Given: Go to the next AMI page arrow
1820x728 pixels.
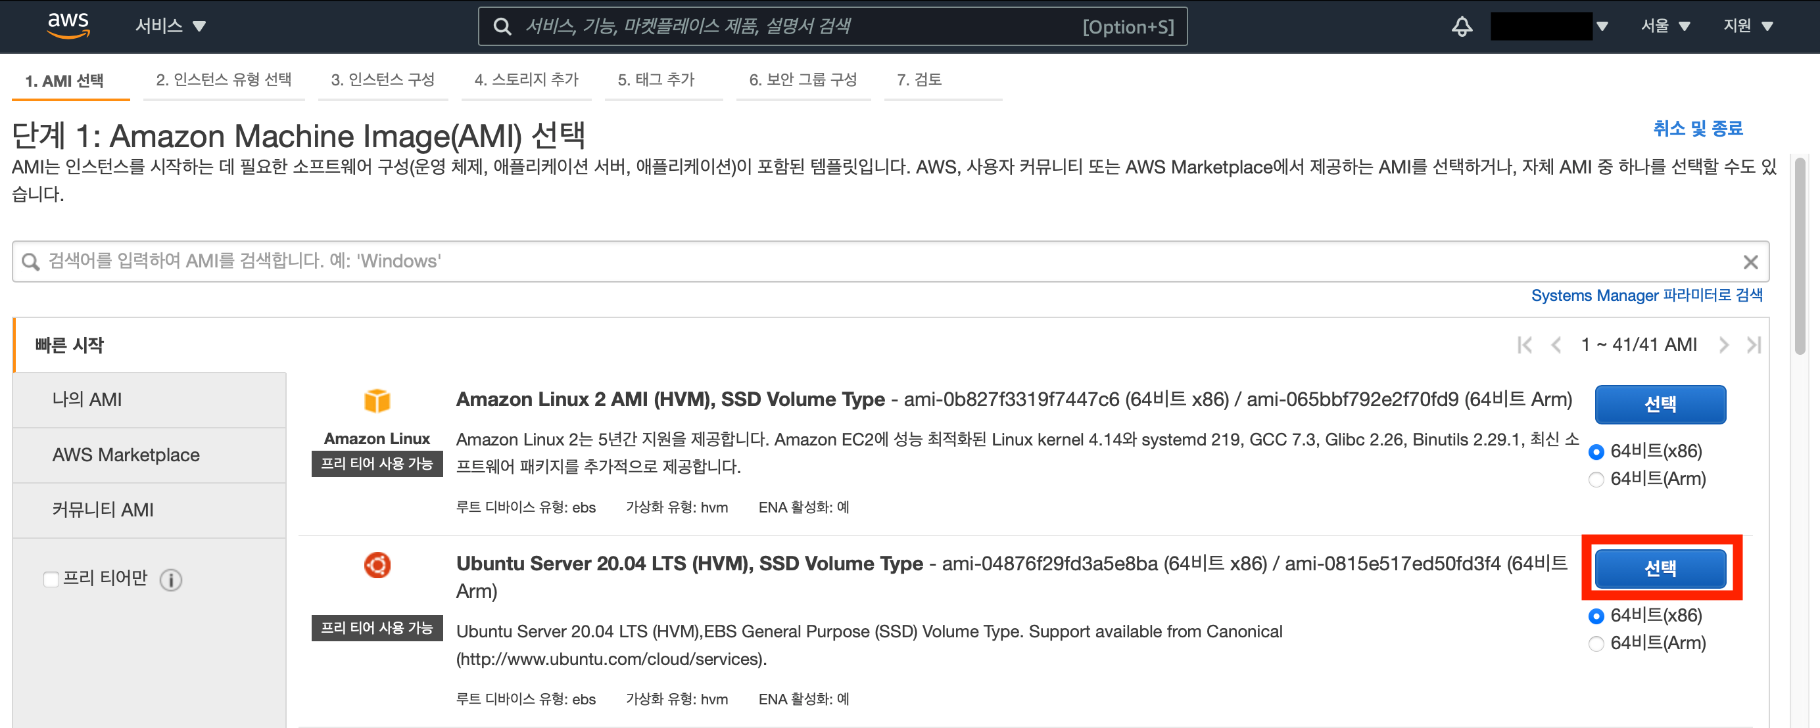Looking at the screenshot, I should pyautogui.click(x=1724, y=344).
